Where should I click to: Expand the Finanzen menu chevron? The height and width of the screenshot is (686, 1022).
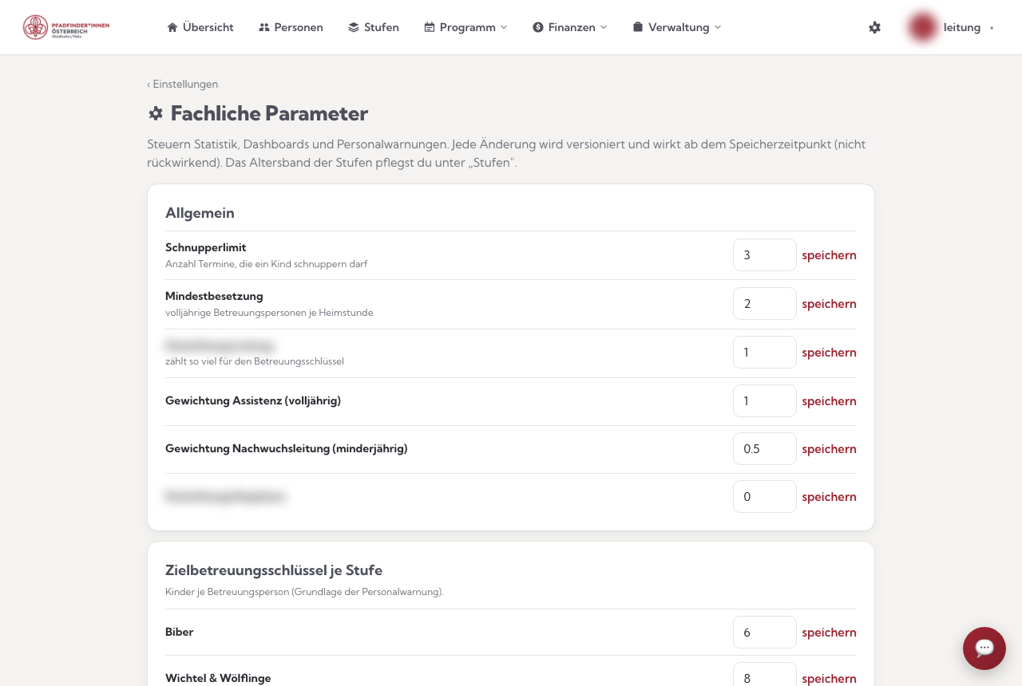(604, 27)
